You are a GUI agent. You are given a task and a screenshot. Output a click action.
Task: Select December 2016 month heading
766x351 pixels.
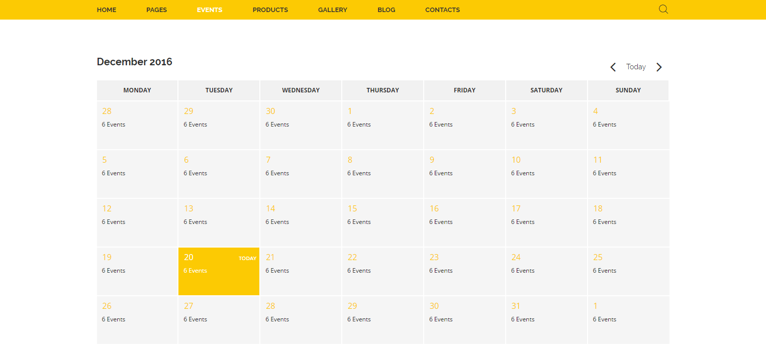(134, 62)
